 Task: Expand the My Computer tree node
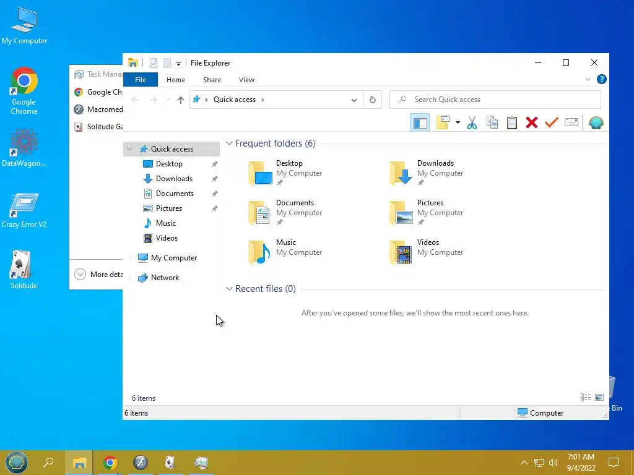click(x=130, y=258)
